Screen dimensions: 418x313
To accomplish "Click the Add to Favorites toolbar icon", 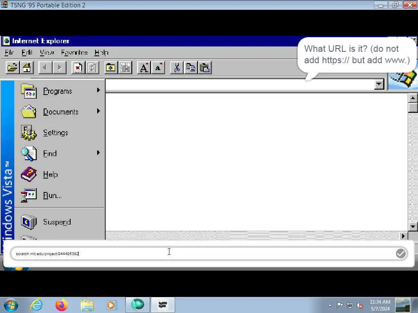I will click(125, 68).
